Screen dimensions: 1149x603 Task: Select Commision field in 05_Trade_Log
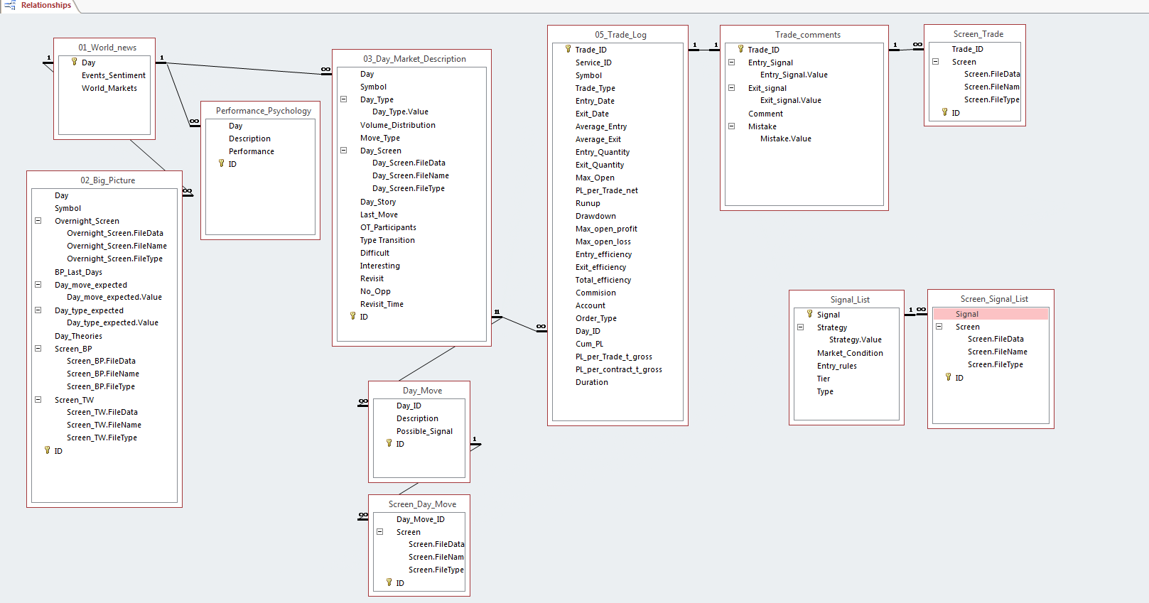click(x=595, y=293)
